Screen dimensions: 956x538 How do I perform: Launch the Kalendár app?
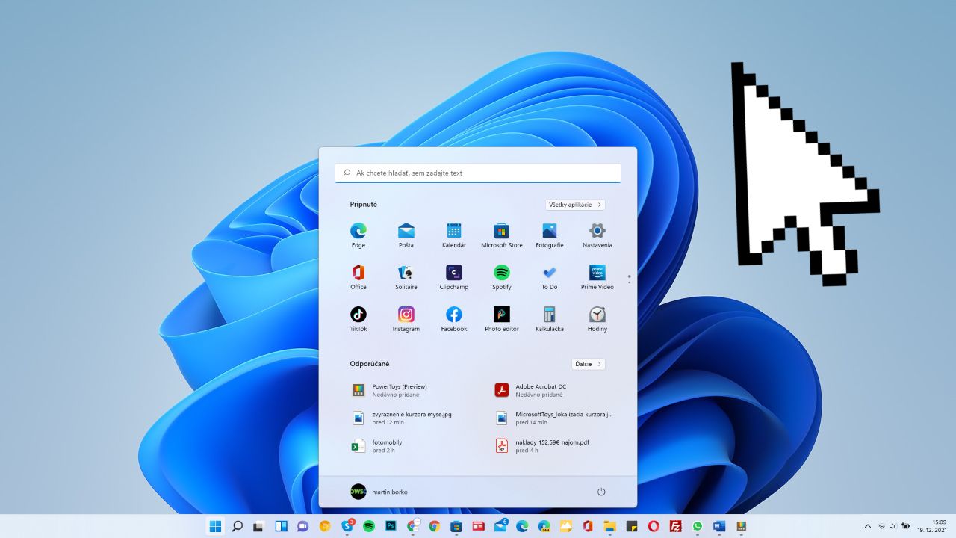pos(454,235)
